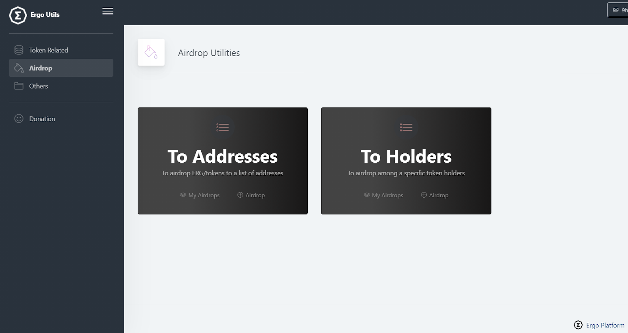The width and height of the screenshot is (628, 333).
Task: Click the wallet button in top right
Action: point(618,10)
